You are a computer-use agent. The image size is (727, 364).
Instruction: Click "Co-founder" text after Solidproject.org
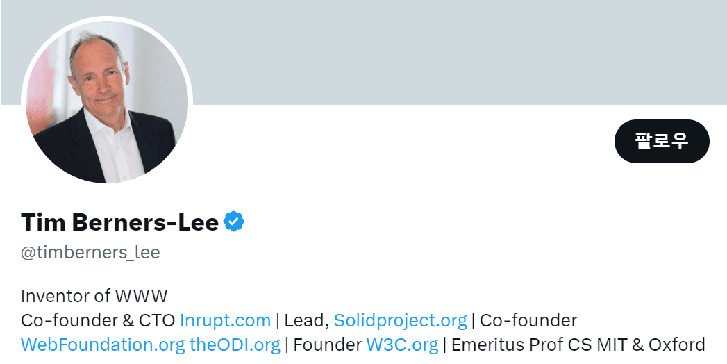(528, 320)
